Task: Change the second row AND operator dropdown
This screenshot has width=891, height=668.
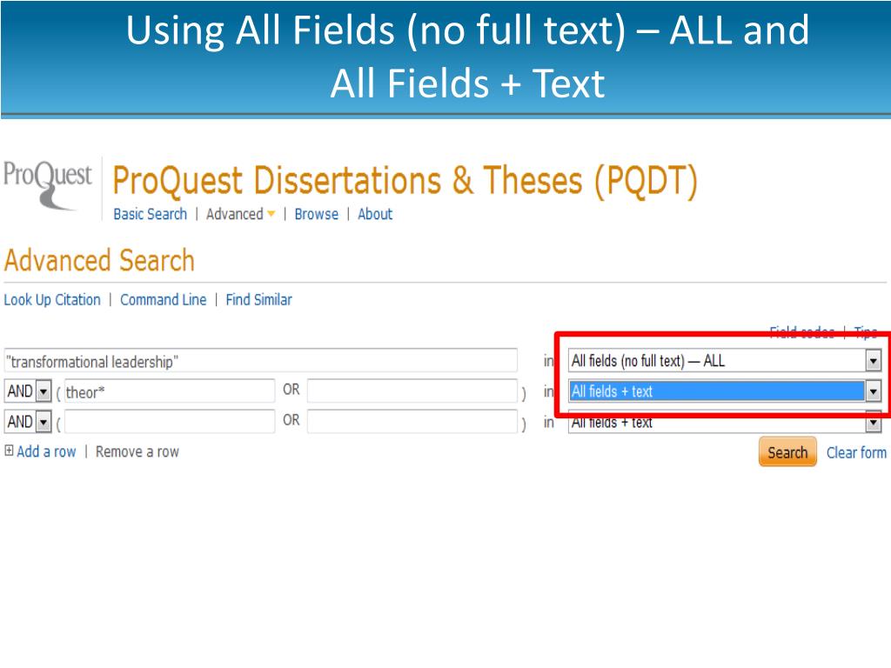Action: pyautogui.click(x=29, y=391)
